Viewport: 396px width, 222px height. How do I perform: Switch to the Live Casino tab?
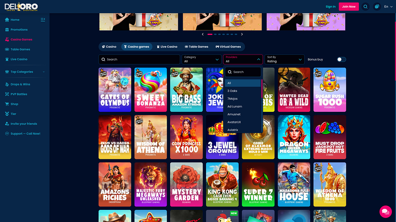pos(167,47)
